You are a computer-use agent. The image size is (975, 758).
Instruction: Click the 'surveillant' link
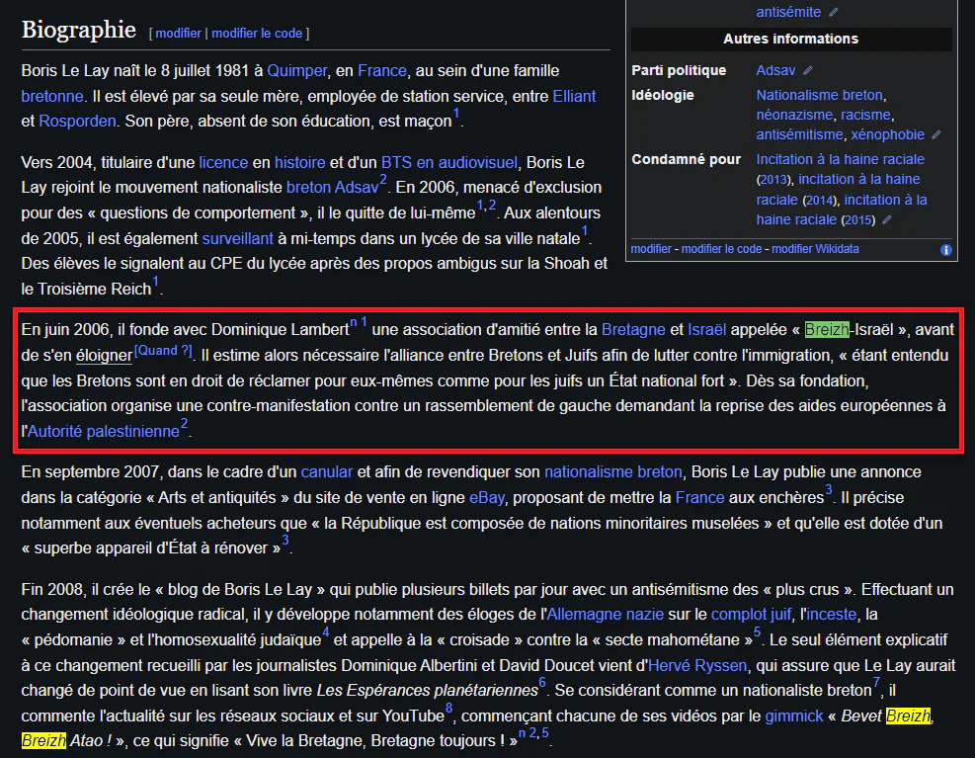coord(237,238)
